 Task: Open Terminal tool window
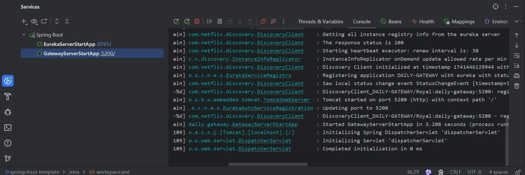(7, 127)
